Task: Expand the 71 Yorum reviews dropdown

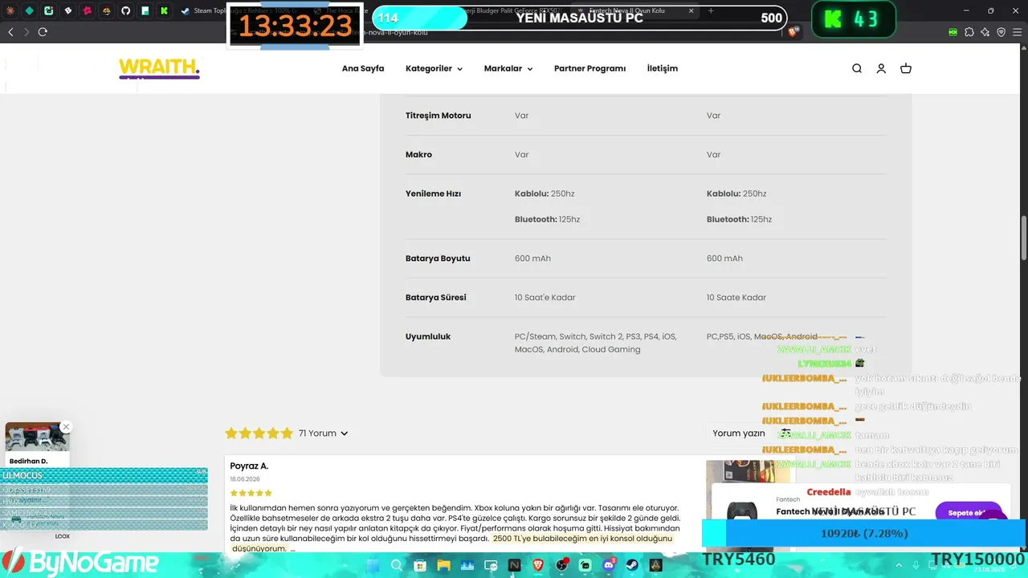Action: [x=323, y=433]
